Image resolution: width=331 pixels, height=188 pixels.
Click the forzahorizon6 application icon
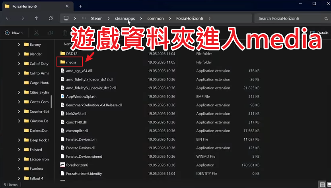click(62, 165)
